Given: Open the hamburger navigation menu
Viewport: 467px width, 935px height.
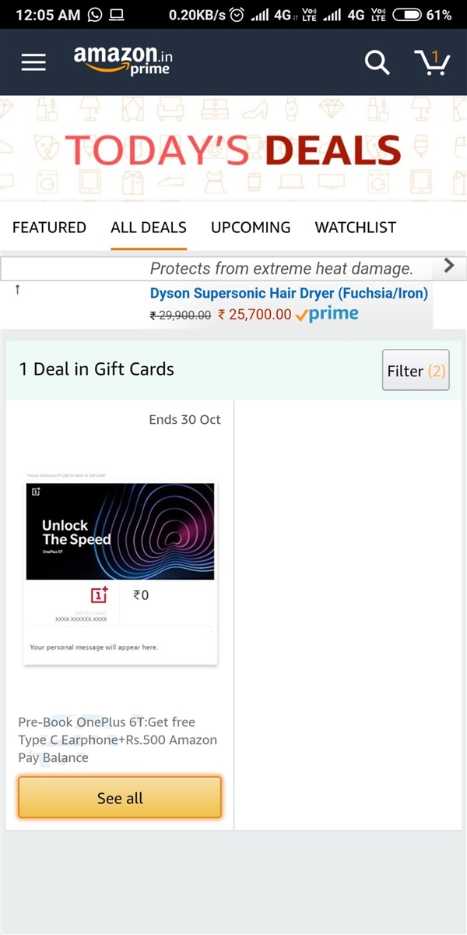Looking at the screenshot, I should click(33, 62).
